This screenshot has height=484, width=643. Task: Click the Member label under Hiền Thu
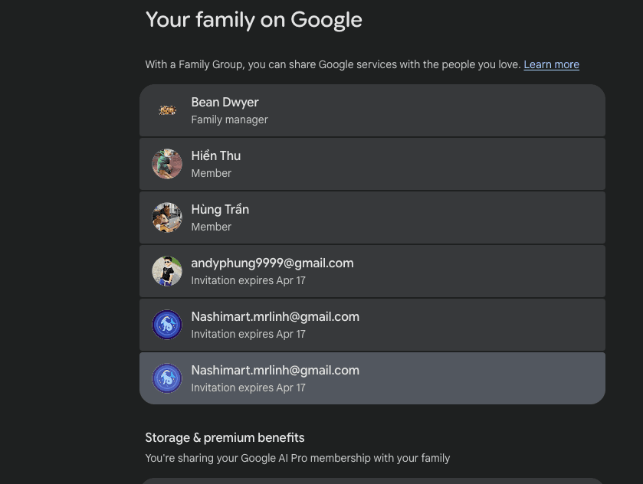click(x=211, y=173)
